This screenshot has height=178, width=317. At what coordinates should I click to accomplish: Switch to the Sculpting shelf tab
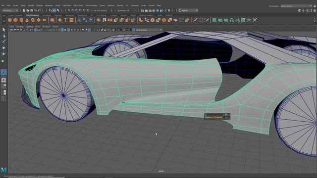tap(47, 15)
